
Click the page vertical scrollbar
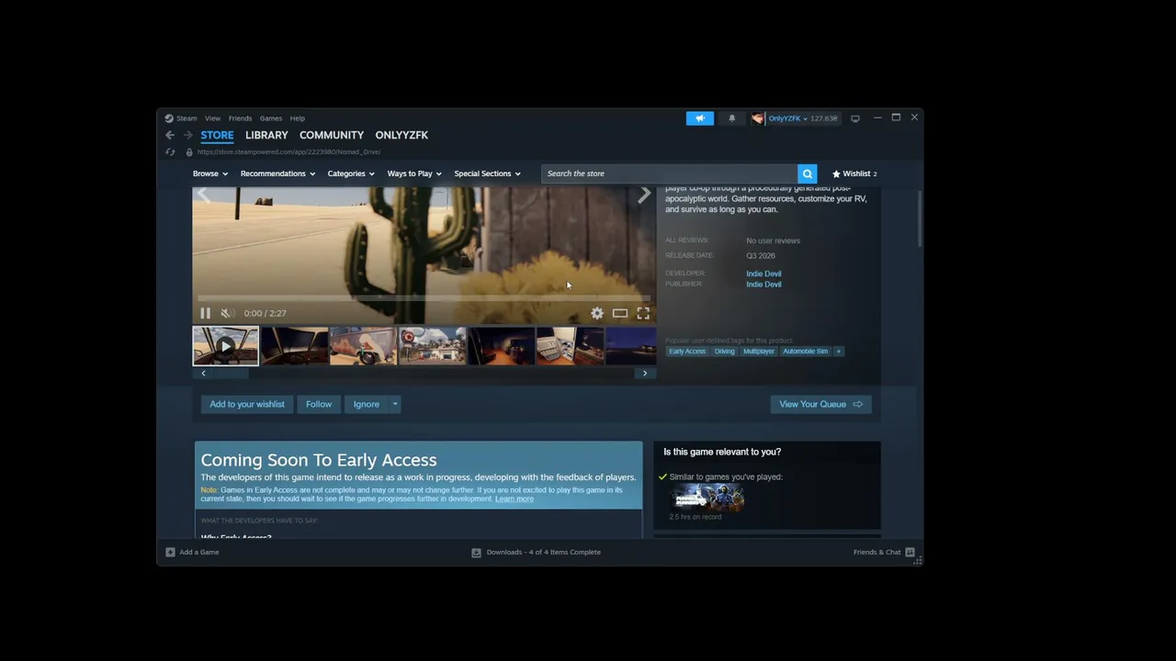919,218
